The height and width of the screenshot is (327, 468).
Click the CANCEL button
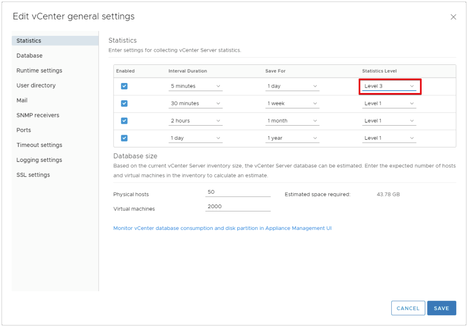(408, 308)
